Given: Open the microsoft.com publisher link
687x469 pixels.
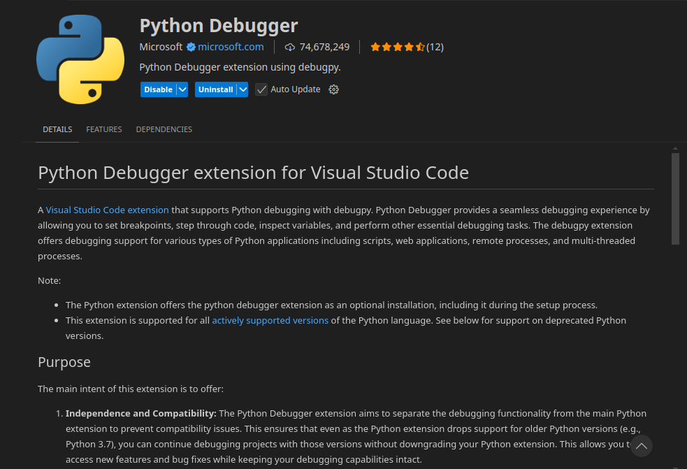Looking at the screenshot, I should click(231, 47).
